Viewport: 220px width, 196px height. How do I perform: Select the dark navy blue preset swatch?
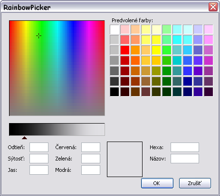tap(188, 92)
